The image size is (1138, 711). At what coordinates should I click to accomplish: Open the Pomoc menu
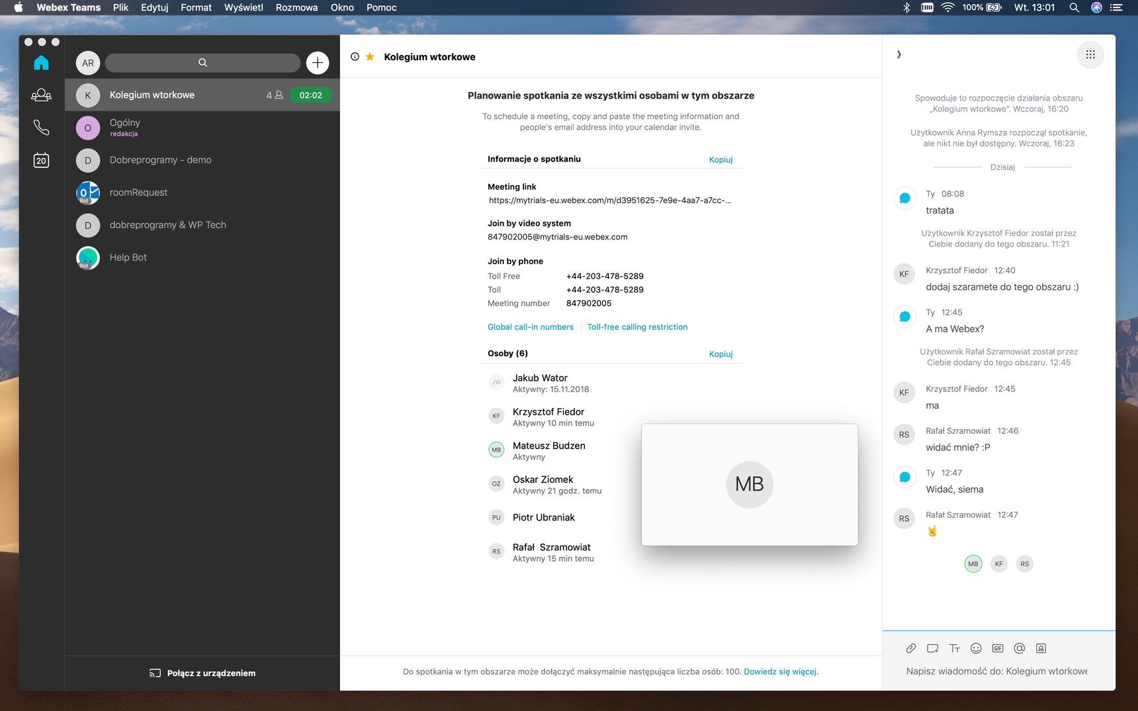click(x=381, y=7)
